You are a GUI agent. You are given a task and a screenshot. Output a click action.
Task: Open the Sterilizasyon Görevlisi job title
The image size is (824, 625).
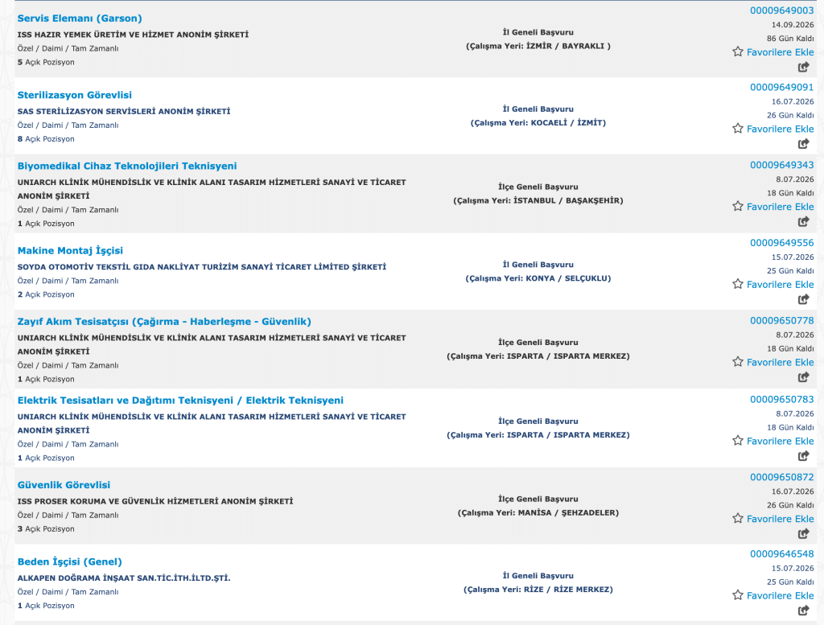[x=75, y=95]
